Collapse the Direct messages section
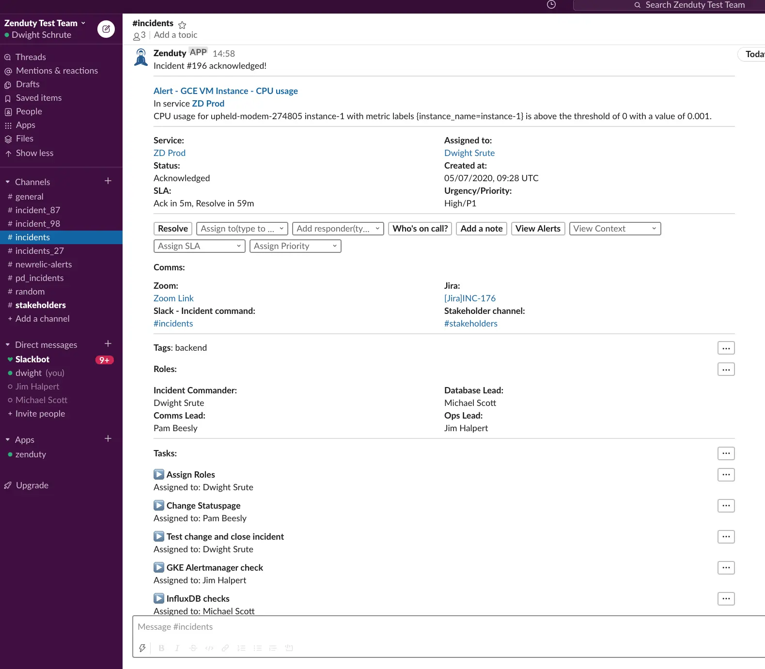The image size is (765, 669). pyautogui.click(x=8, y=345)
